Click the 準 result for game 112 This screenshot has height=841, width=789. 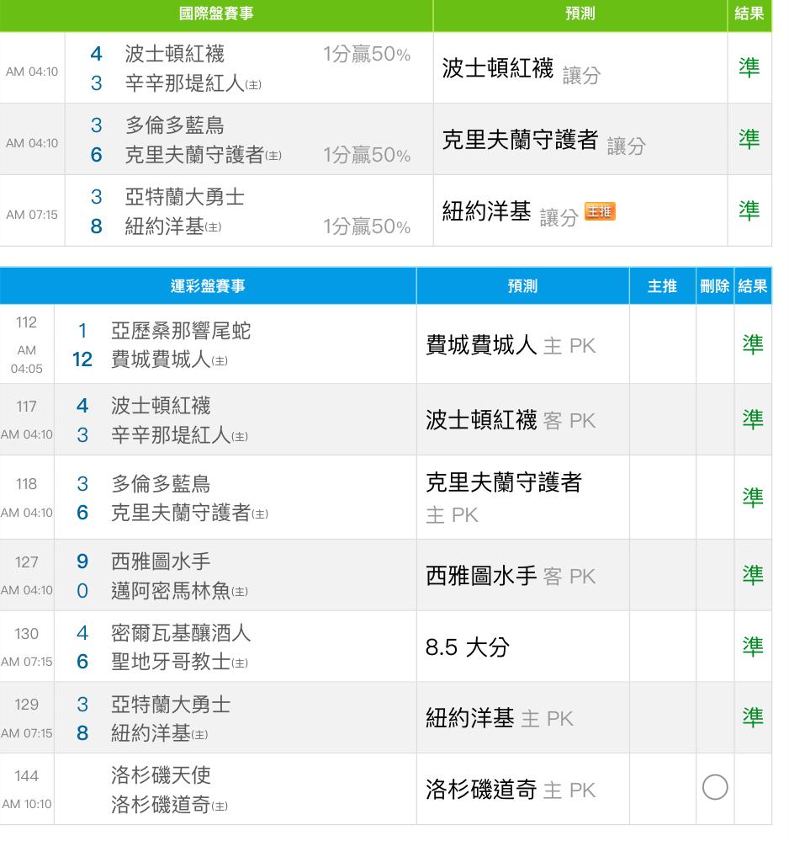(753, 344)
